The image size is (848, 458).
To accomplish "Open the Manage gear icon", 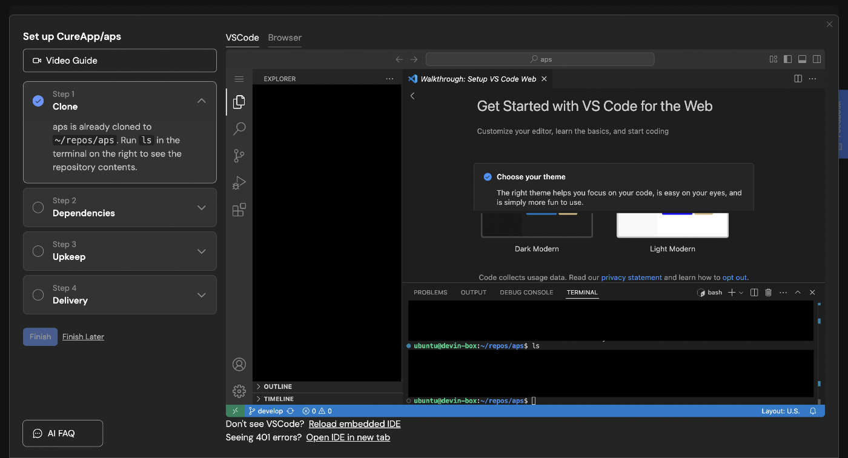I will coord(239,391).
